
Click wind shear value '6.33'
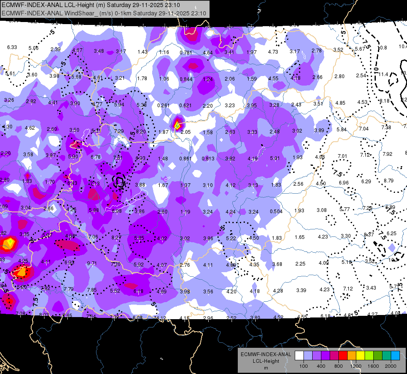(12, 47)
